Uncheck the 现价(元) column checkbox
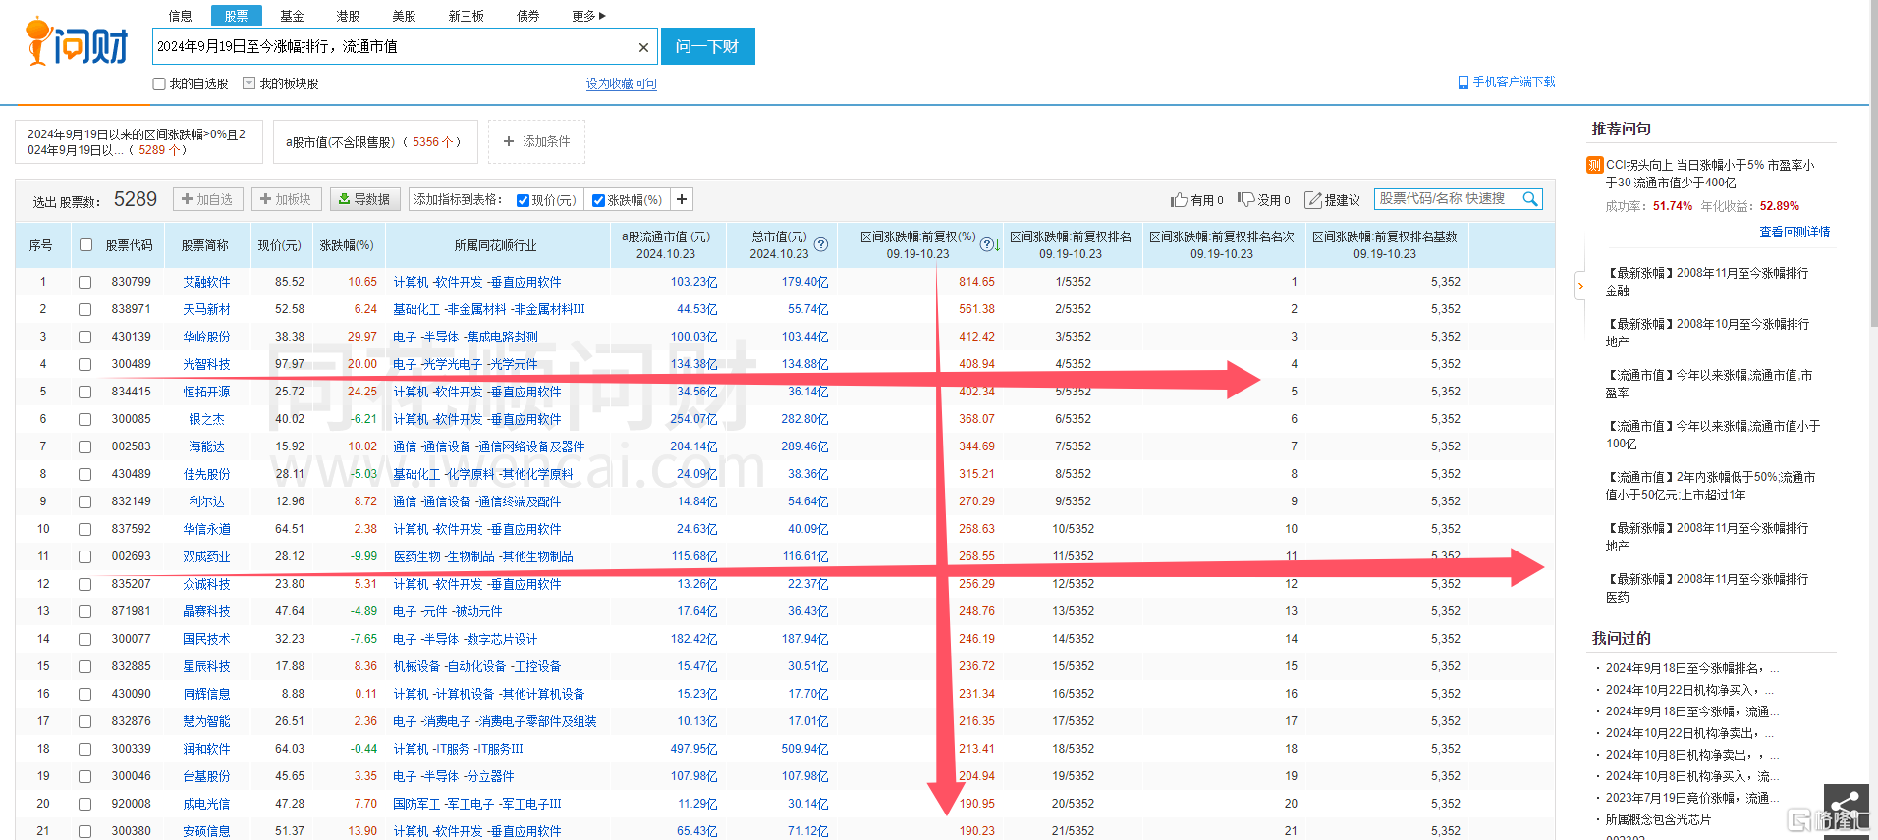The image size is (1878, 840). coord(523,200)
